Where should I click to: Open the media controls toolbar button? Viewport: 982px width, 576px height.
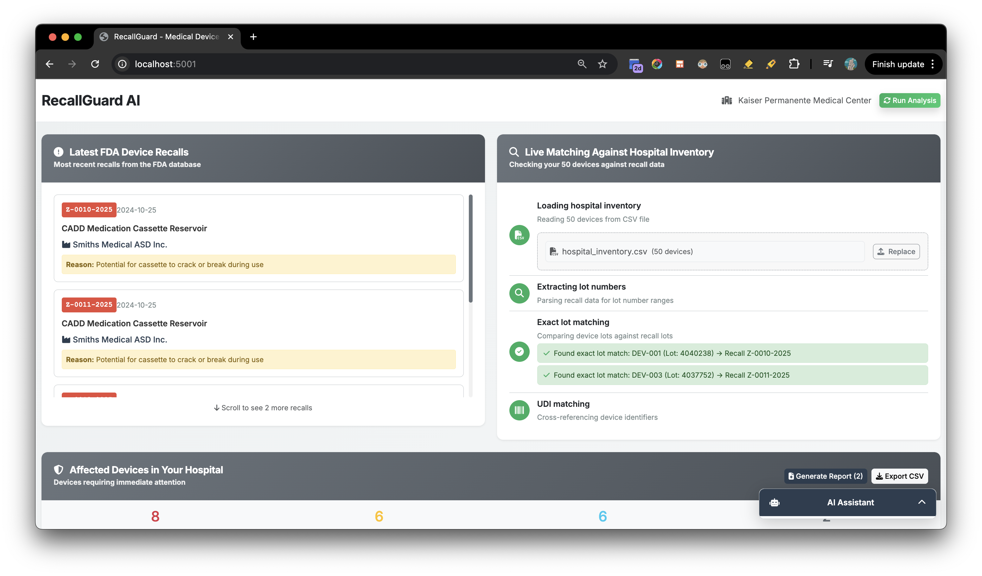[x=828, y=64]
